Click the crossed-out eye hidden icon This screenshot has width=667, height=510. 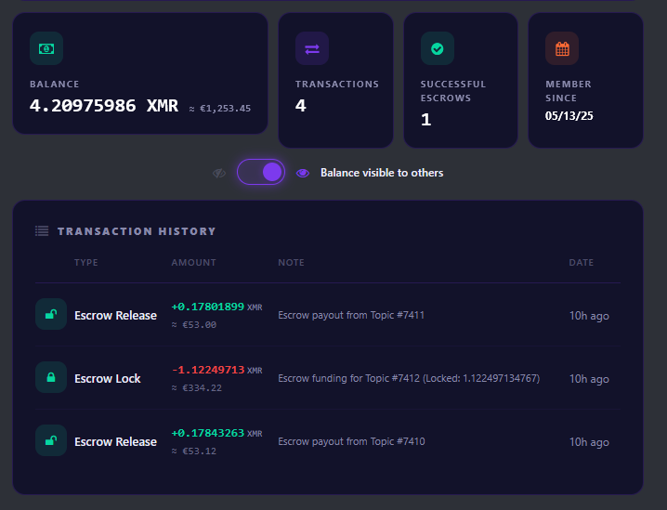(x=219, y=173)
